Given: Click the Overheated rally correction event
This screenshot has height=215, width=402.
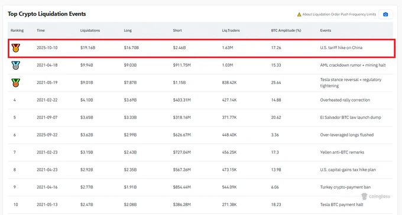Looking at the screenshot, I should pos(345,100).
